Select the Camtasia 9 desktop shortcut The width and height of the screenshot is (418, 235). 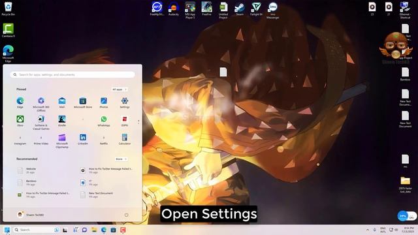pos(8,31)
